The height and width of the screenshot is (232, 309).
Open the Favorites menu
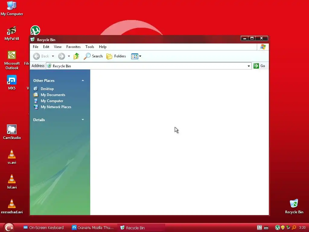click(x=73, y=47)
